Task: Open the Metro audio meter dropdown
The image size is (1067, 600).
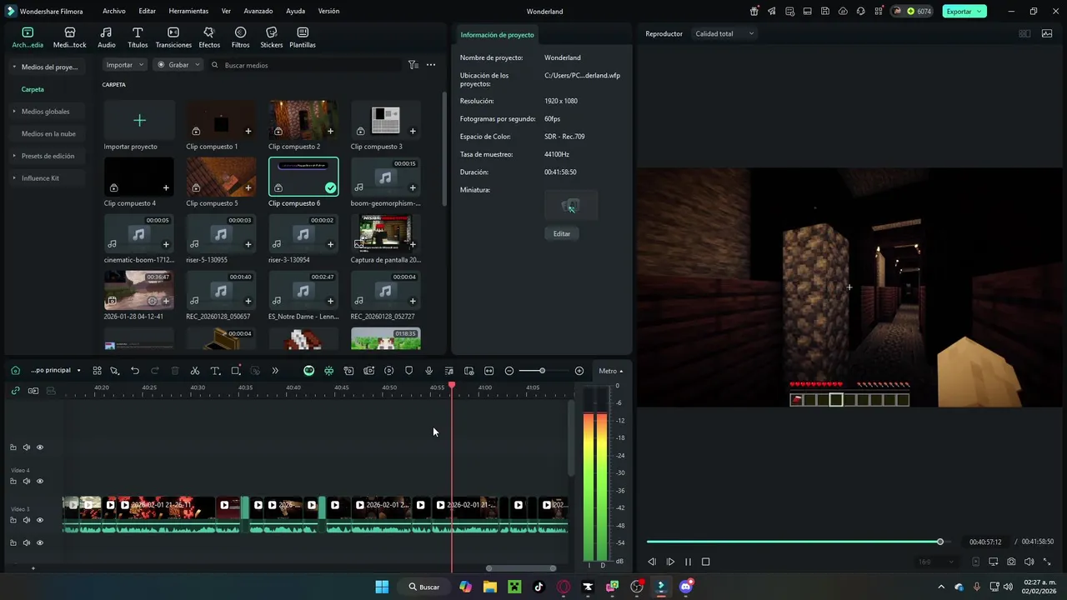Action: click(x=610, y=371)
